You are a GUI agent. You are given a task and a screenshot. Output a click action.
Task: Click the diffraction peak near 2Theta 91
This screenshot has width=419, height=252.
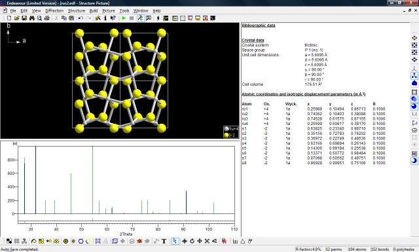click(x=186, y=202)
